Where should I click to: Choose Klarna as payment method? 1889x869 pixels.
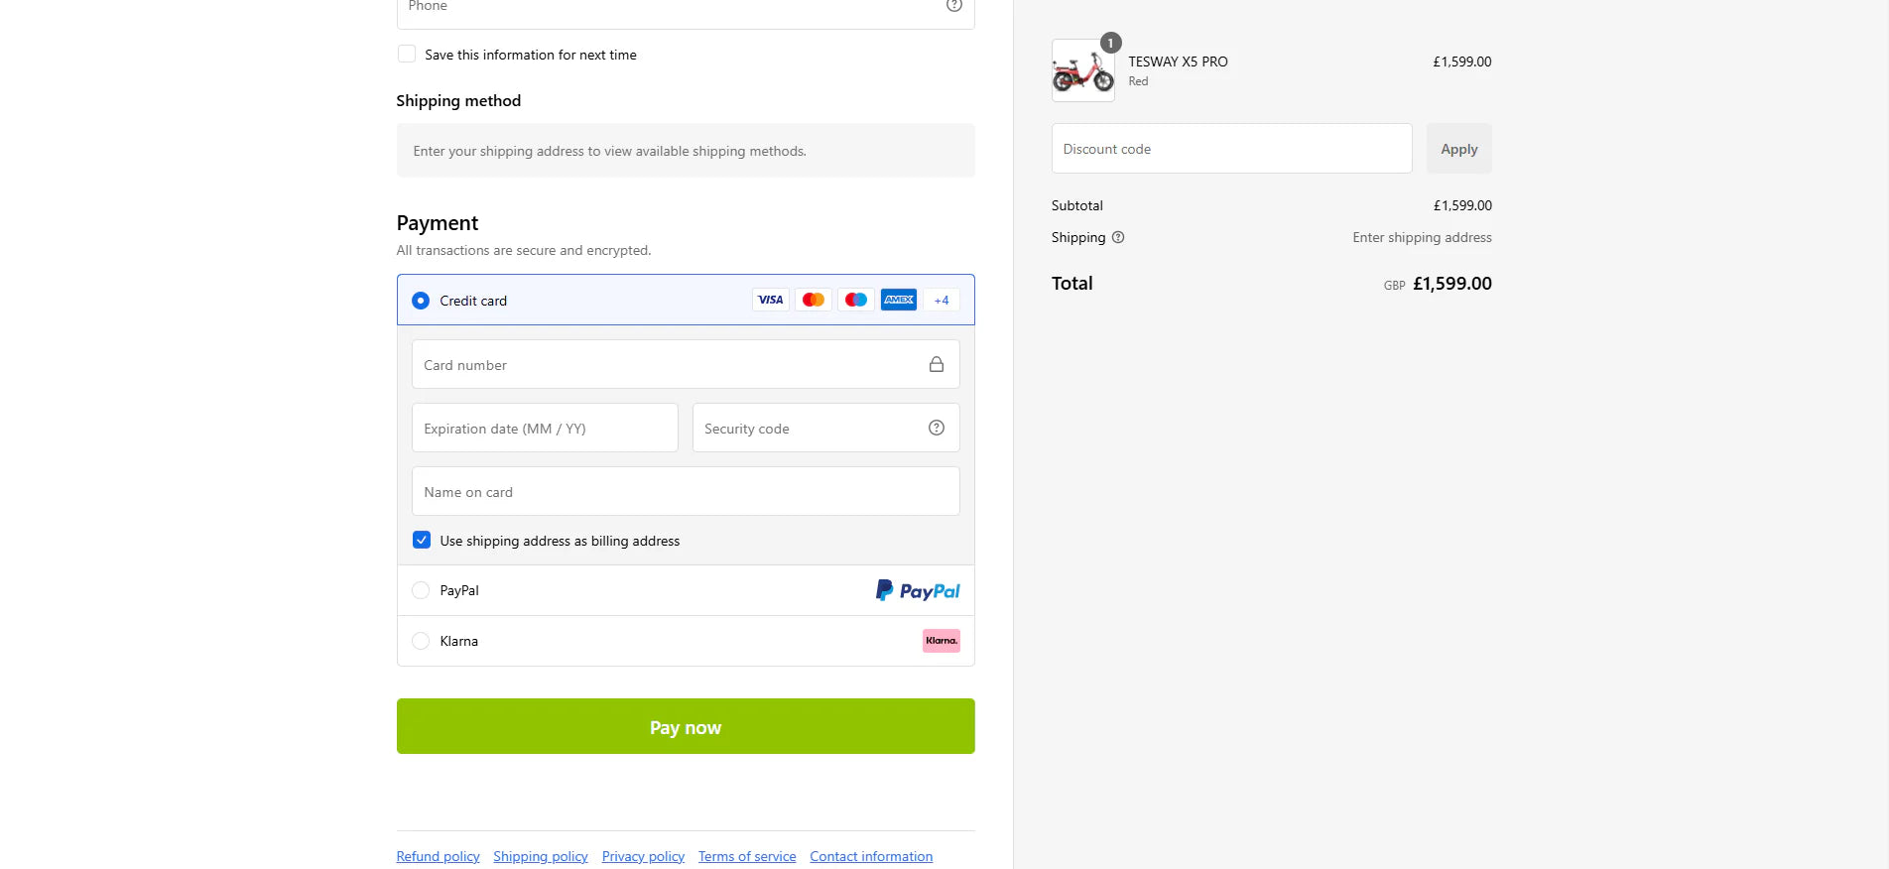tap(421, 641)
